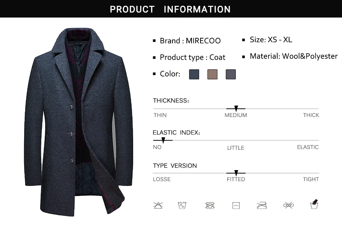Select the tan brown color swatch
Screen dimensions: 342x227
coord(212,74)
